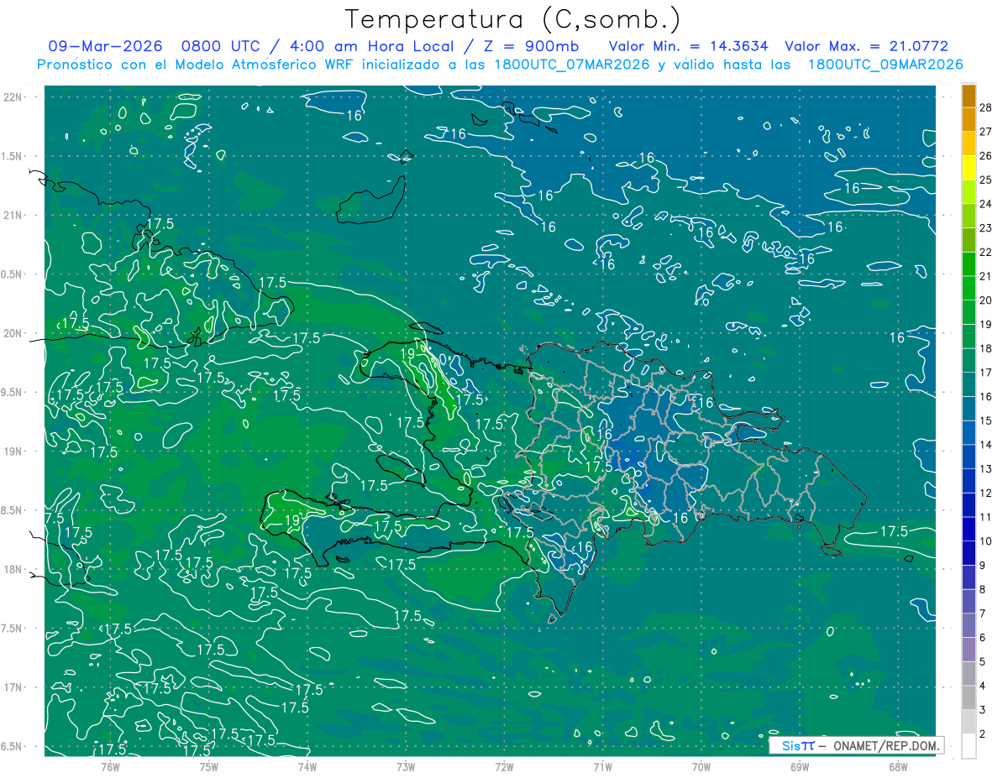Click the "17.5" contour label east of Dominican Republic
Viewport: 1008px width, 778px height.
tap(894, 531)
